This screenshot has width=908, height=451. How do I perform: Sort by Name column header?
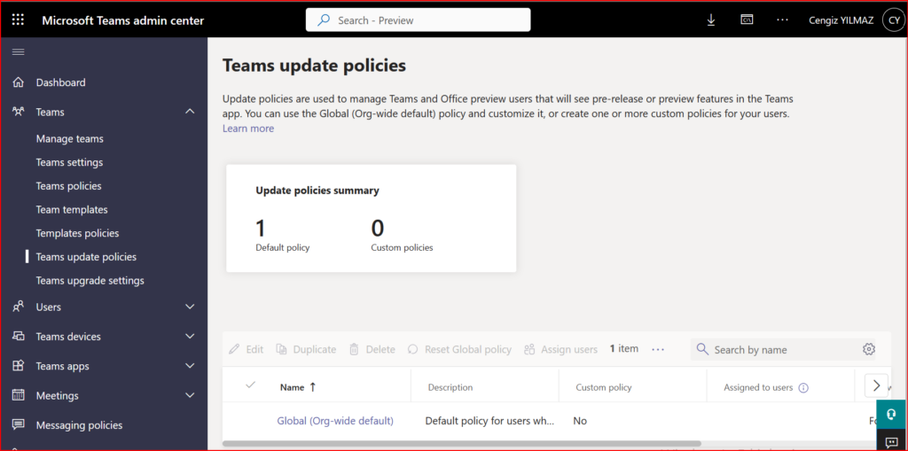pyautogui.click(x=298, y=387)
